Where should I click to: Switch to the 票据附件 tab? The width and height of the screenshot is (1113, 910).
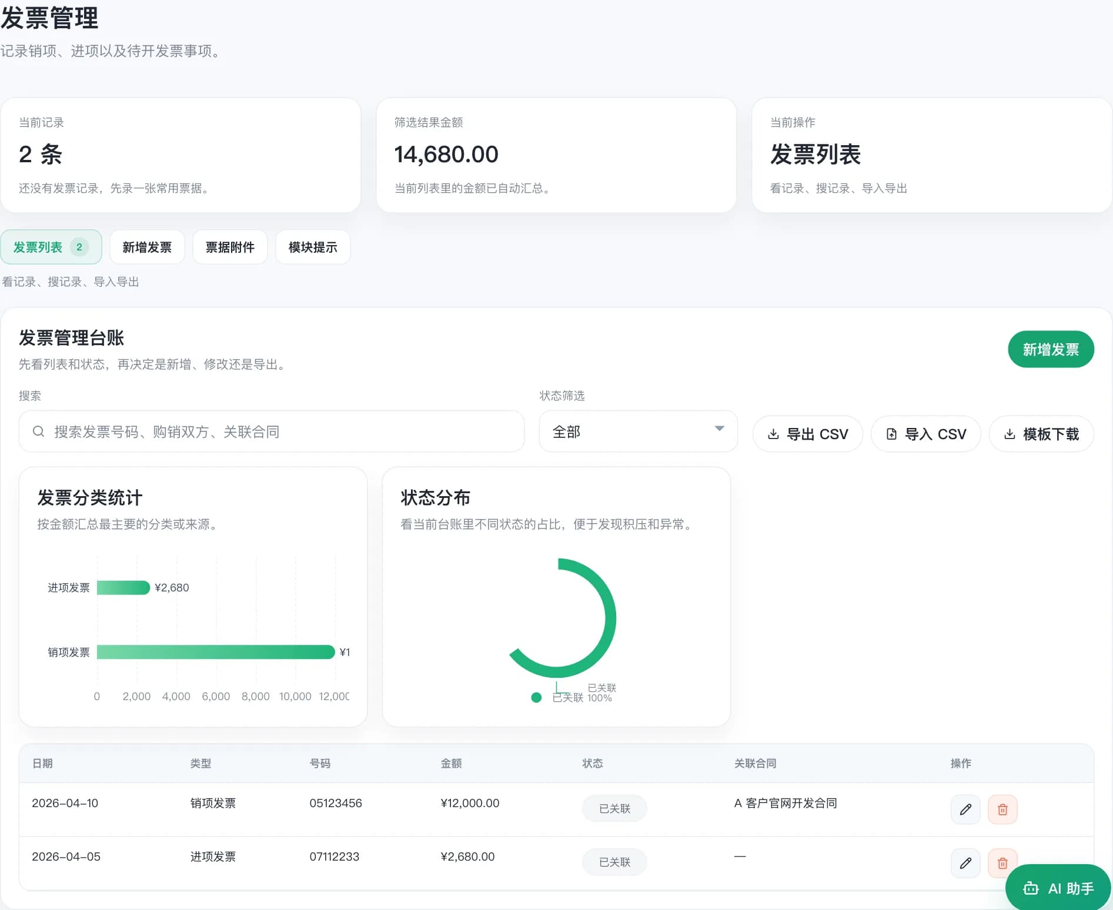pyautogui.click(x=230, y=247)
